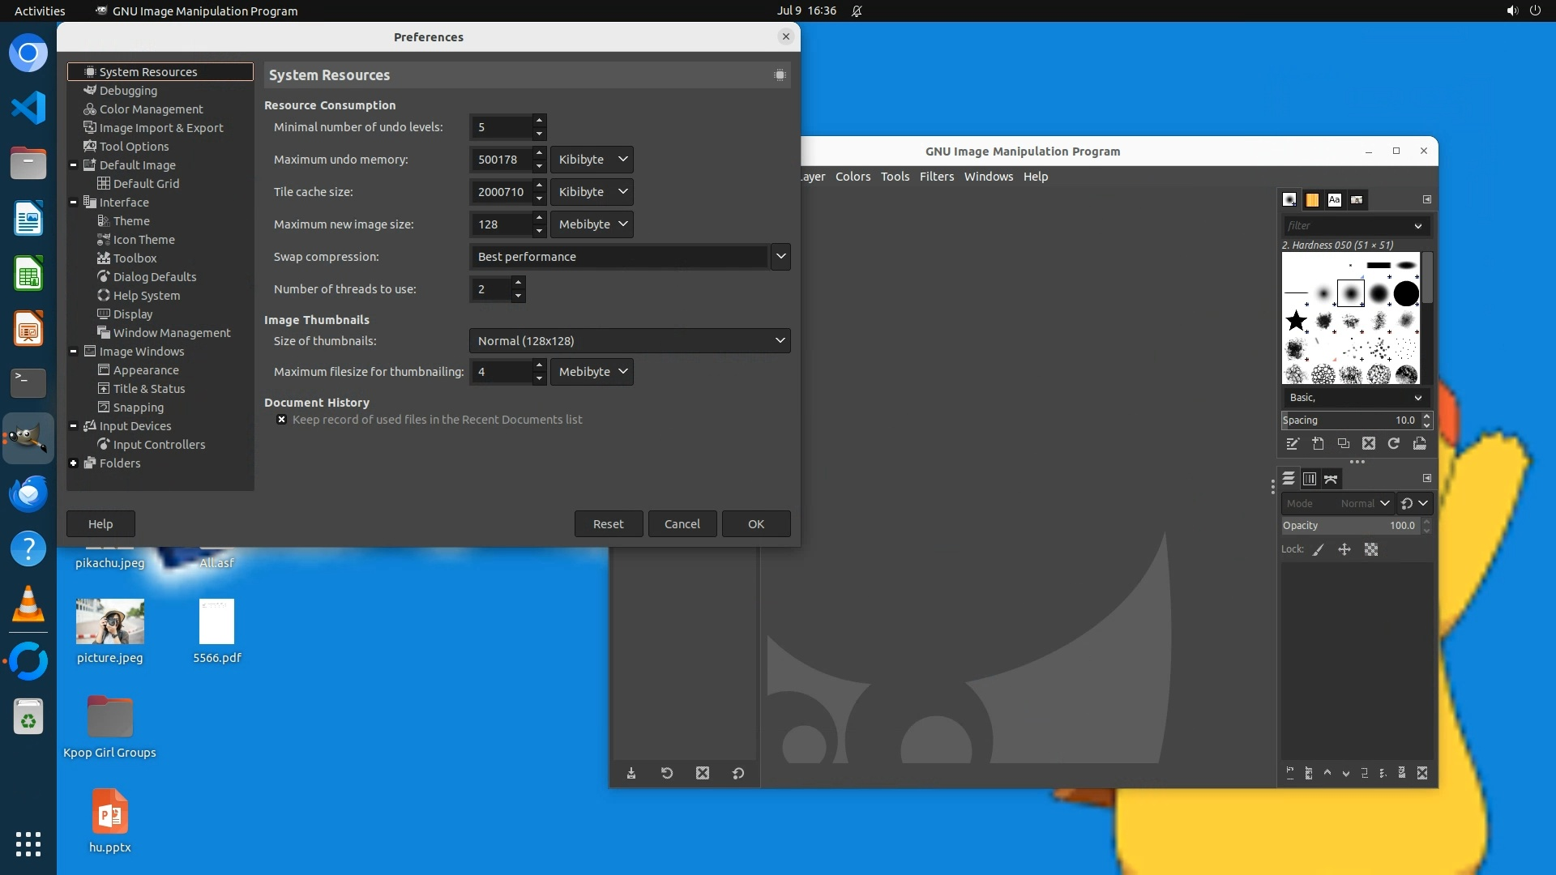Select the black star brush thumbnail
This screenshot has width=1556, height=875.
coord(1297,321)
